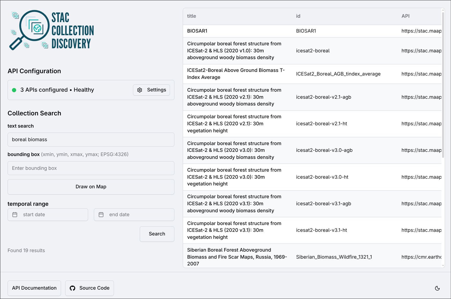Click the id column header

[298, 16]
